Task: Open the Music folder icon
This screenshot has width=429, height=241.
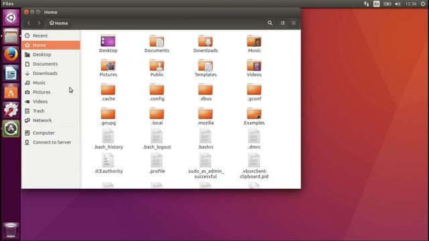Action: pyautogui.click(x=254, y=41)
